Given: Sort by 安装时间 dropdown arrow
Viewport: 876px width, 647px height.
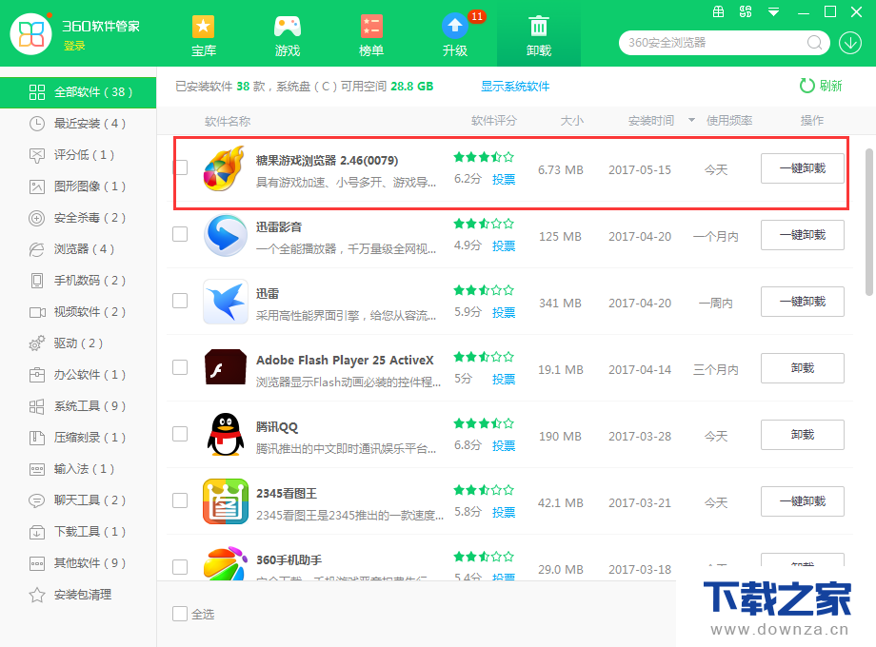Looking at the screenshot, I should pos(691,120).
